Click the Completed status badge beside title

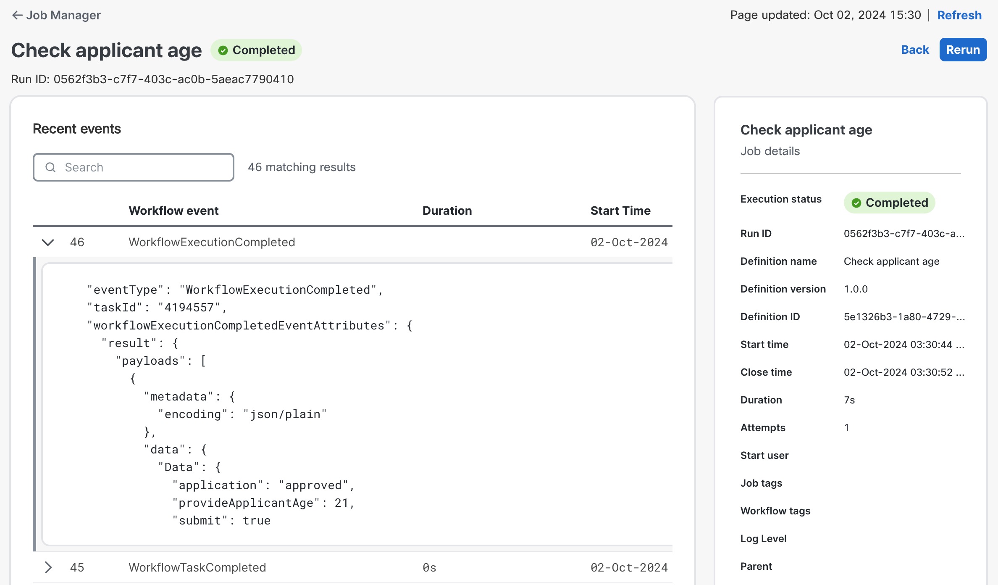256,50
